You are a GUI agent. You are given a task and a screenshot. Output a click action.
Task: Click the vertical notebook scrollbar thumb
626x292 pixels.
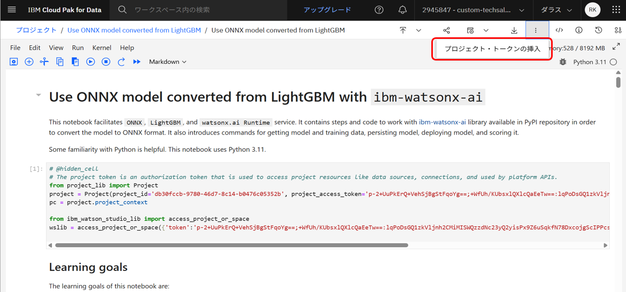tap(618, 82)
